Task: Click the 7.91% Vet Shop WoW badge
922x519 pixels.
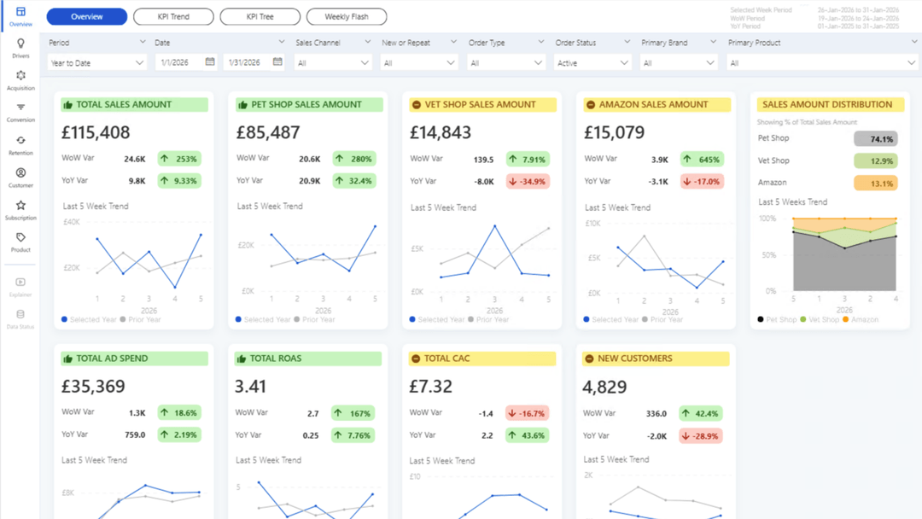Action: tap(528, 160)
